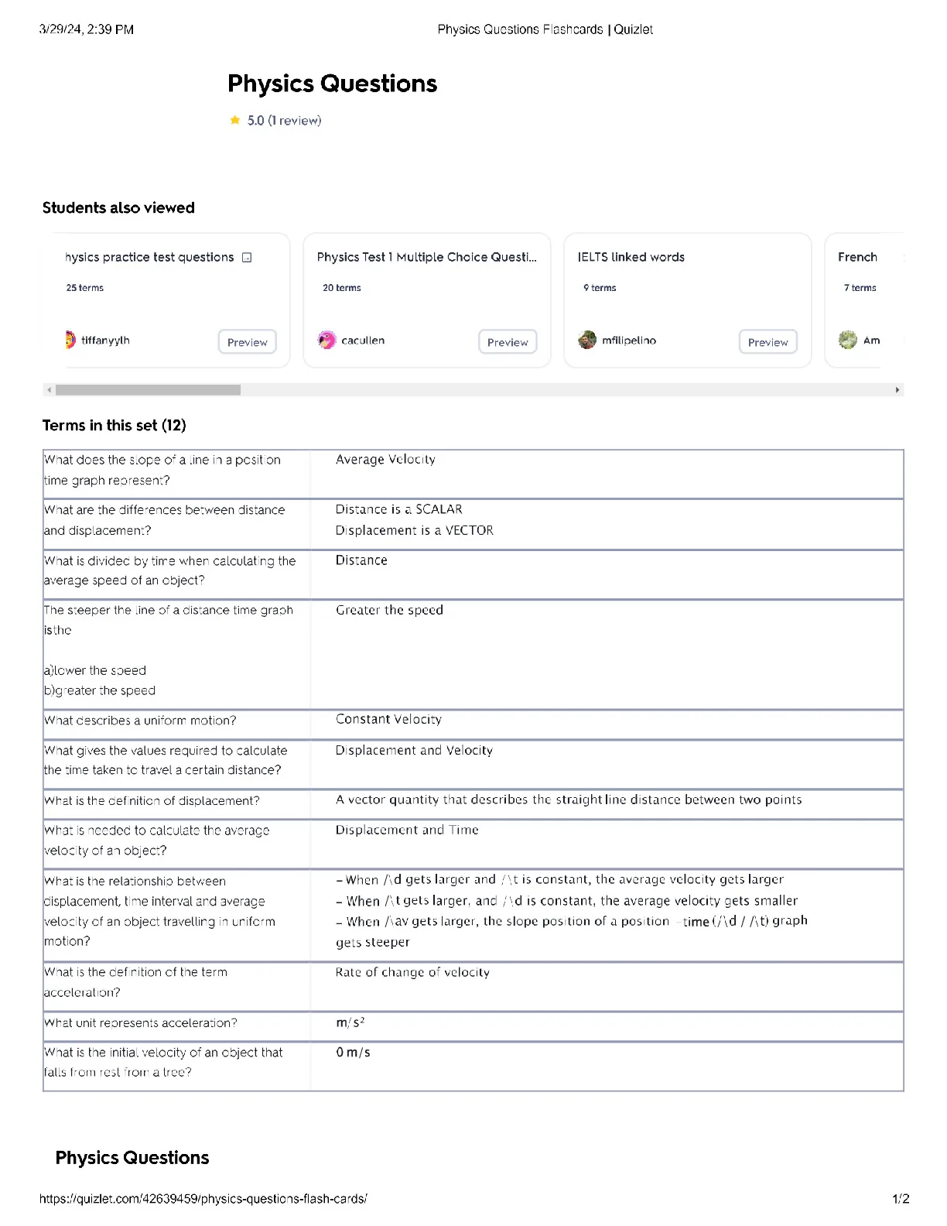Open the French study set card
This screenshot has height=1226, width=947.
[x=864, y=300]
